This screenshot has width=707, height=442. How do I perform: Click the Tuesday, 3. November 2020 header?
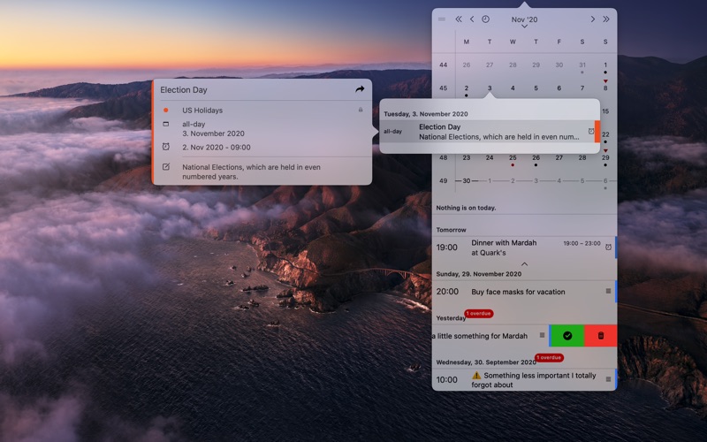[x=426, y=114]
